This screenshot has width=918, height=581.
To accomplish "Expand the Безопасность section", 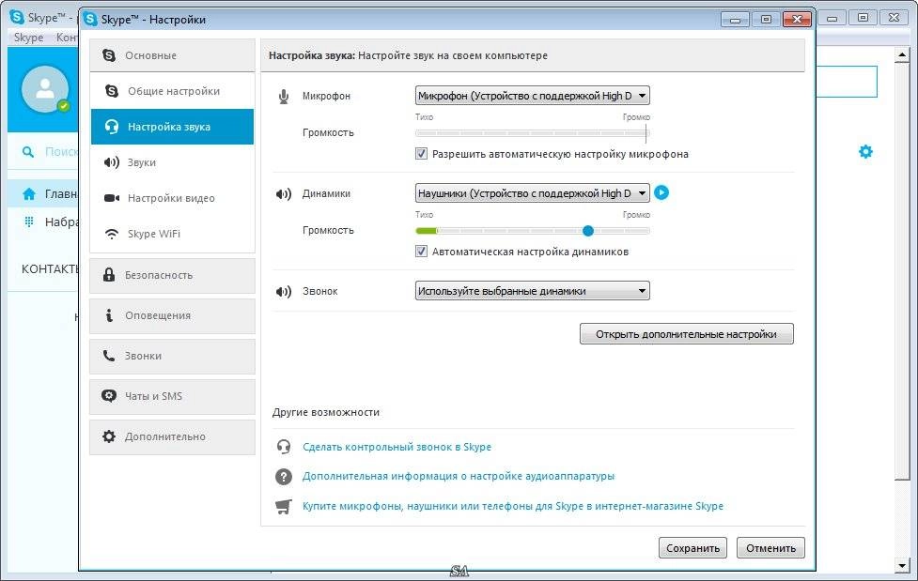I will point(172,276).
